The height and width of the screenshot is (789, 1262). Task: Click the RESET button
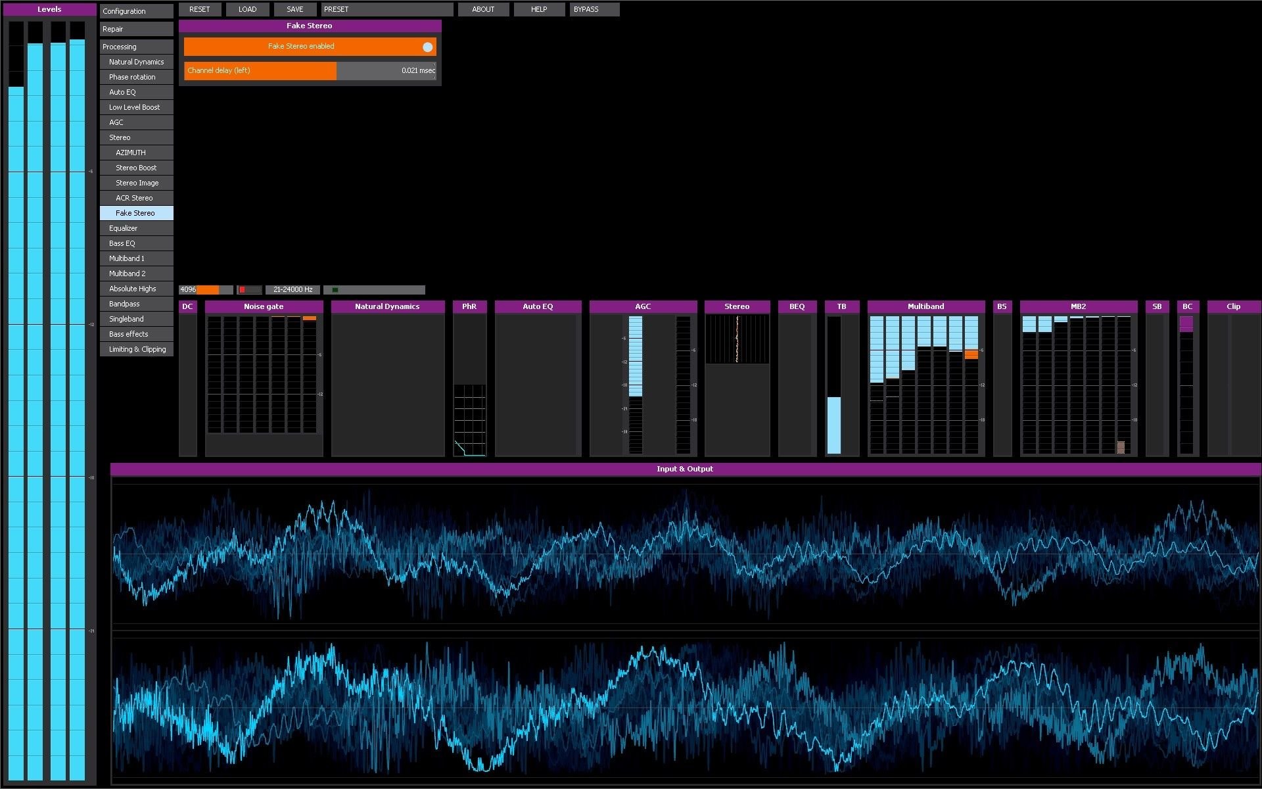[200, 10]
